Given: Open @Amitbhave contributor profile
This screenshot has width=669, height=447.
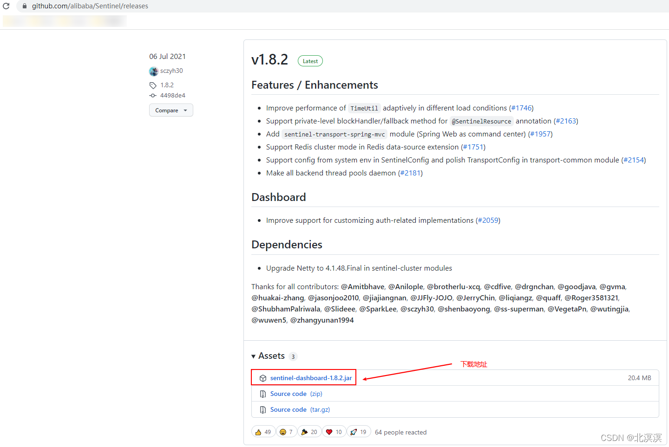Looking at the screenshot, I should [x=363, y=287].
